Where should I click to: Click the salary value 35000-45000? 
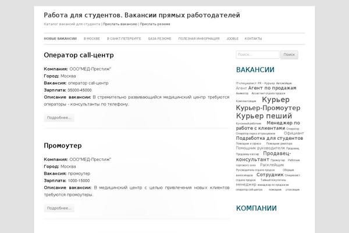[x=80, y=90]
